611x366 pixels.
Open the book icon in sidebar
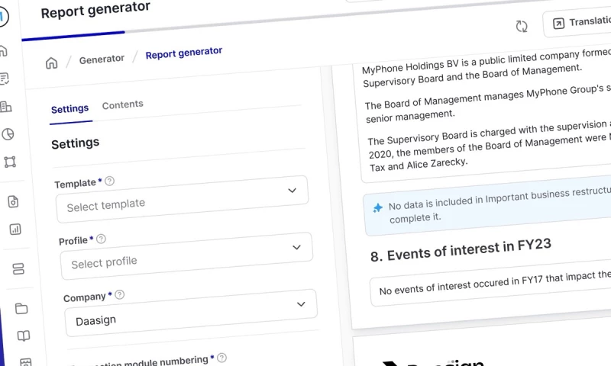point(24,336)
